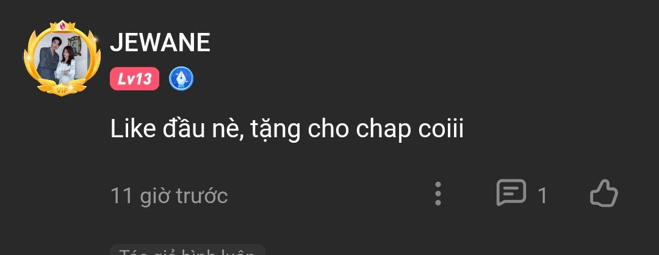Open the three-dot more options menu

click(x=438, y=193)
